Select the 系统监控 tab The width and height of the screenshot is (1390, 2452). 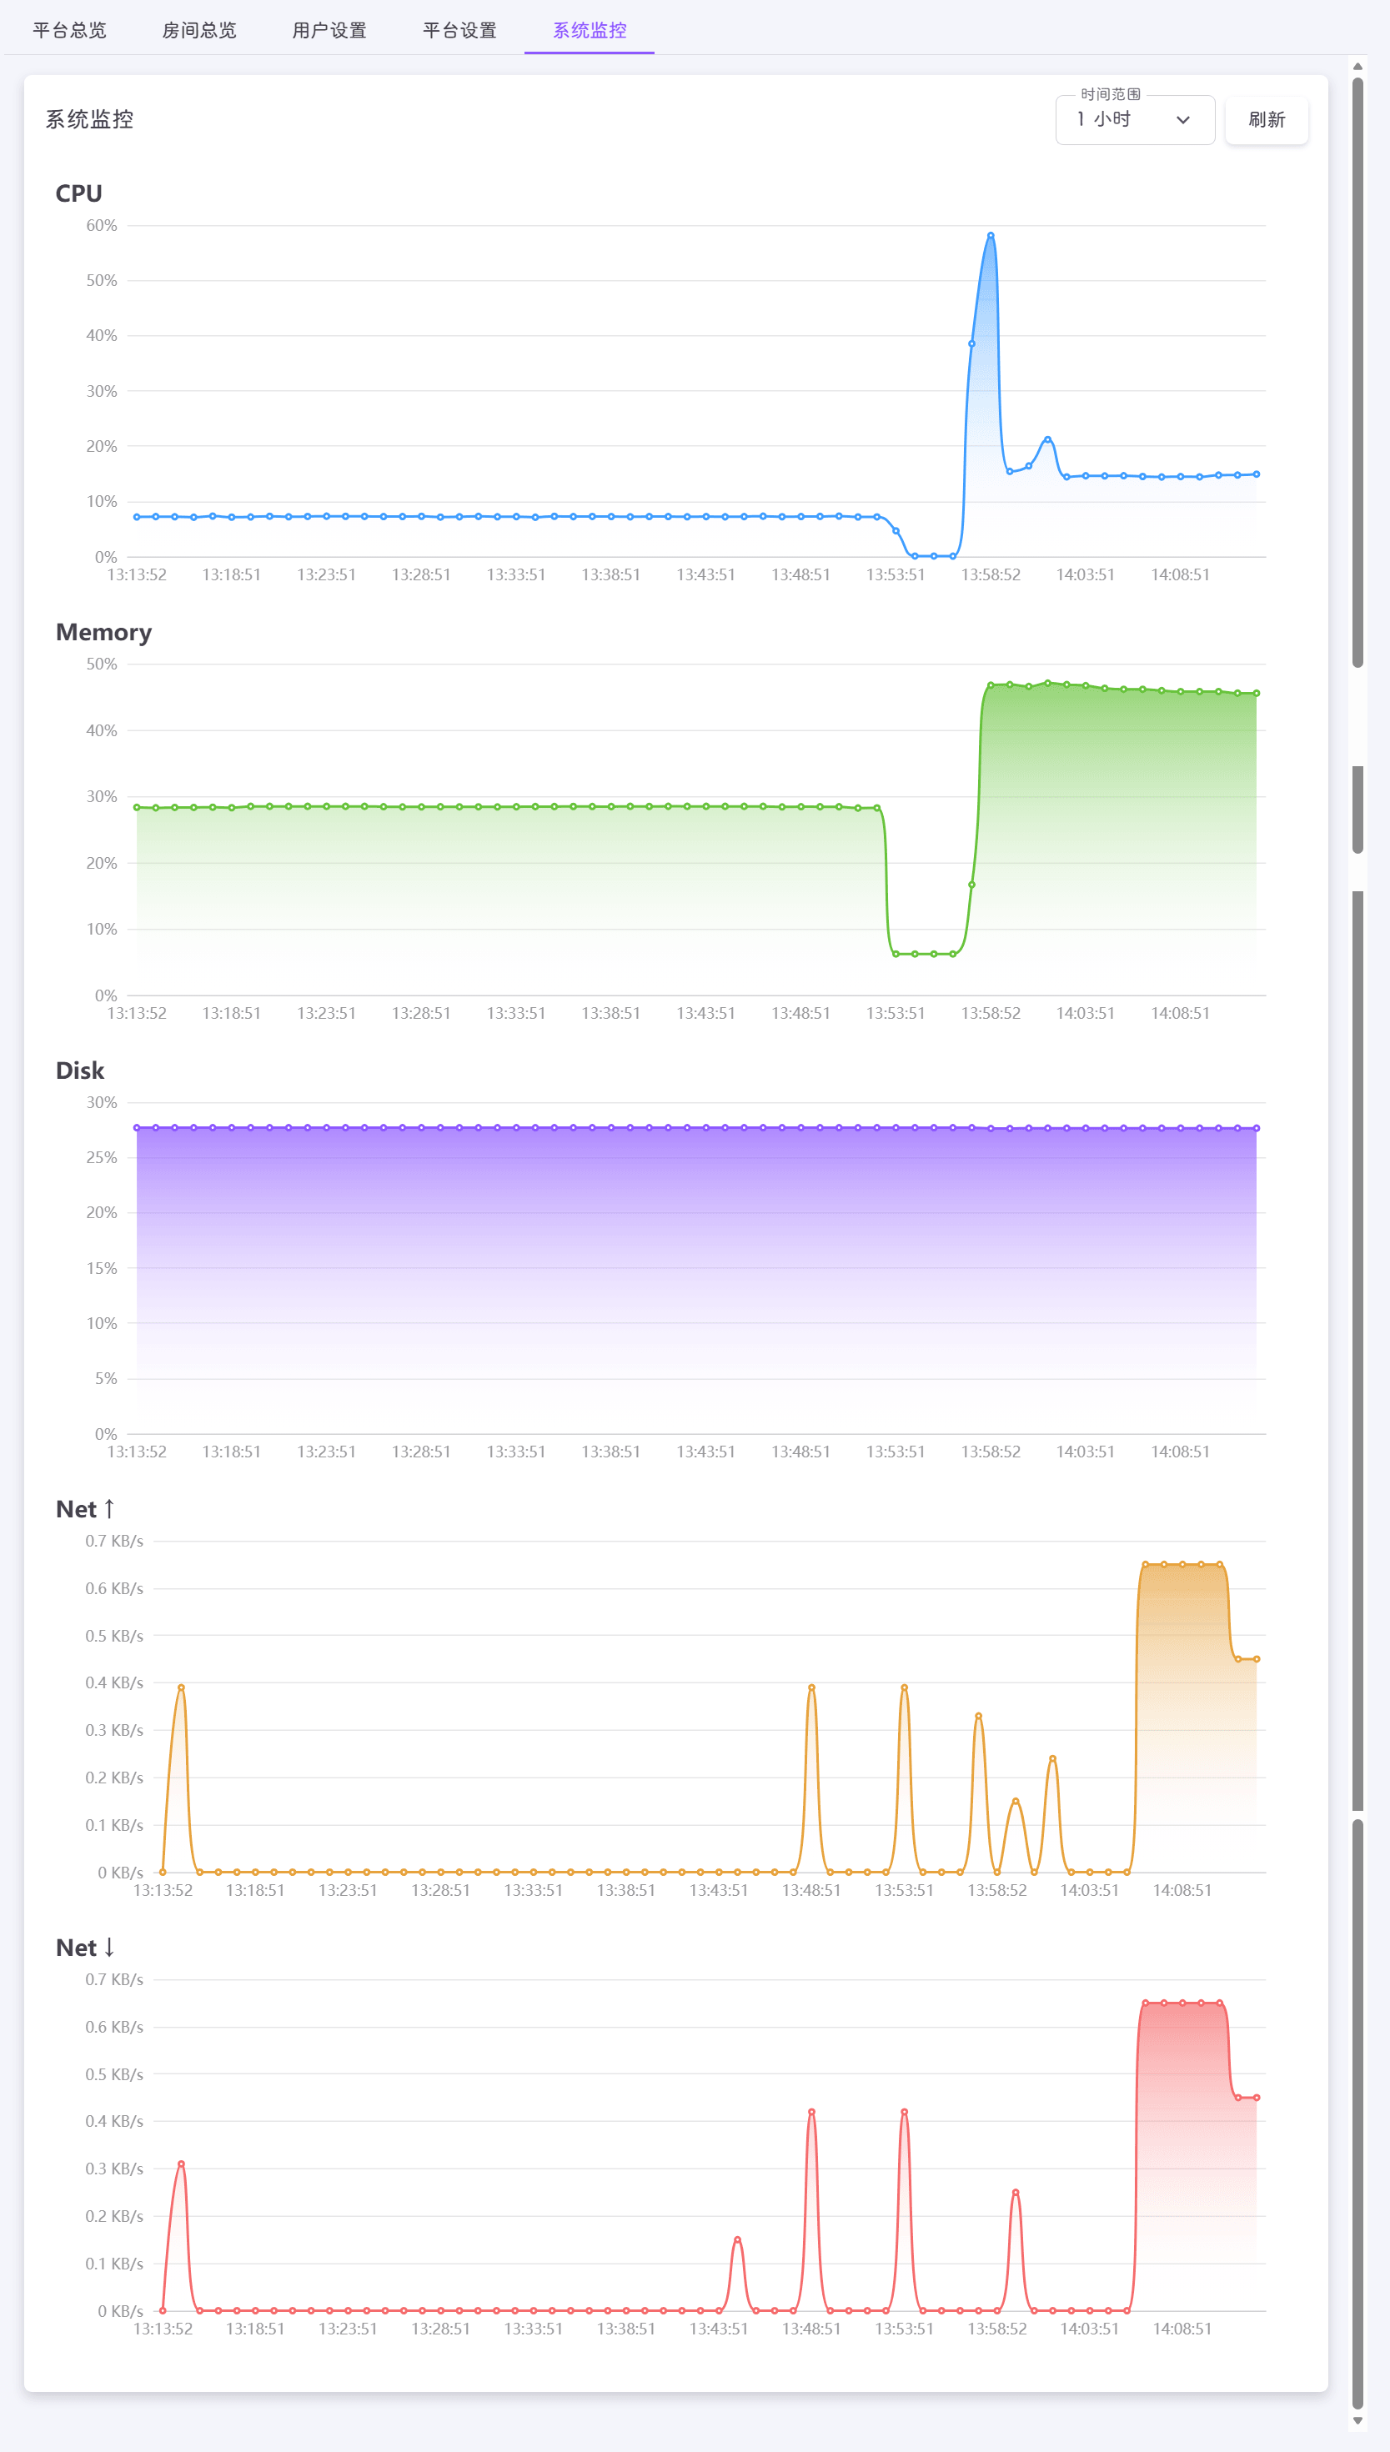point(589,31)
